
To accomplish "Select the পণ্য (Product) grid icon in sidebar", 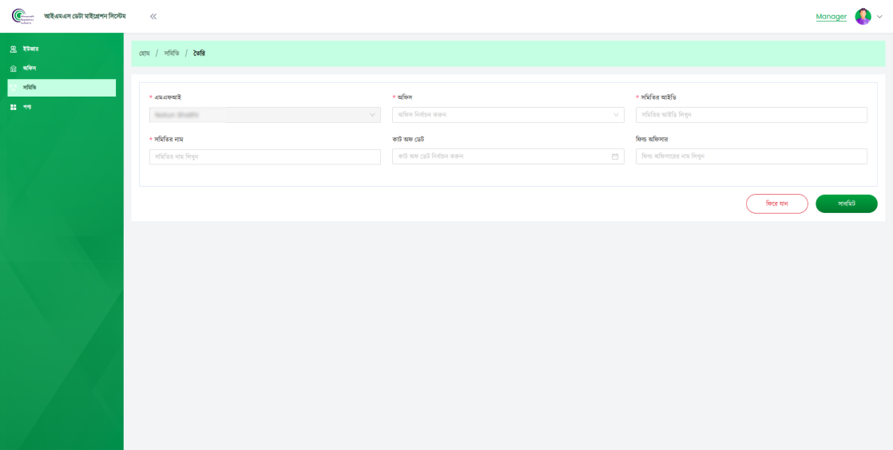I will (14, 107).
